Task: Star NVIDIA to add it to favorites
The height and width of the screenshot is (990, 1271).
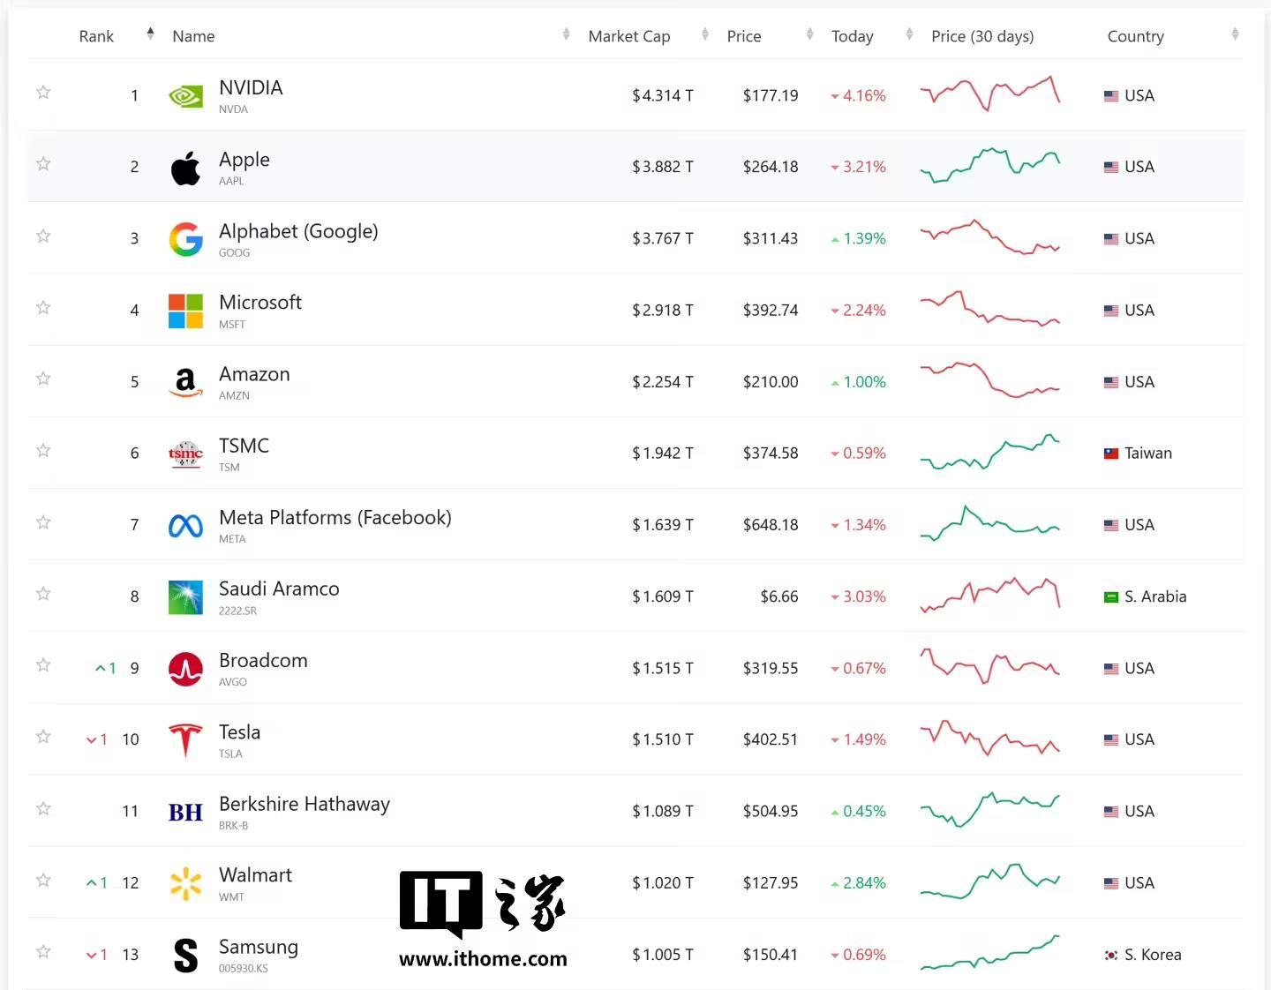Action: (42, 92)
